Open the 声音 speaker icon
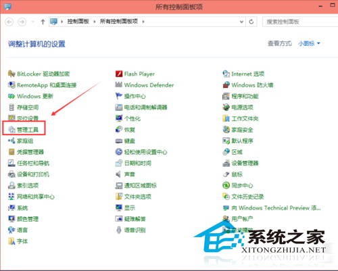 (119, 174)
